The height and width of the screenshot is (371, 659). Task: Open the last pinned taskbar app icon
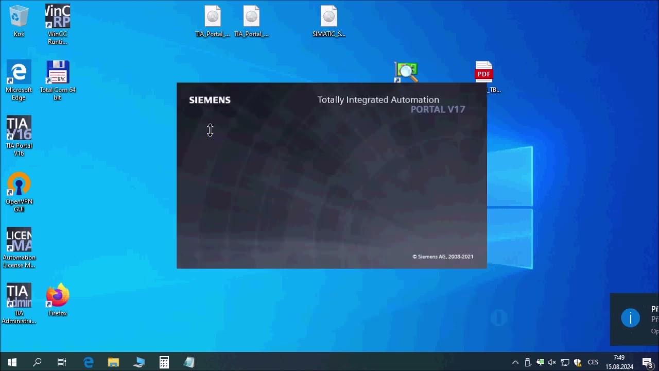(x=189, y=362)
